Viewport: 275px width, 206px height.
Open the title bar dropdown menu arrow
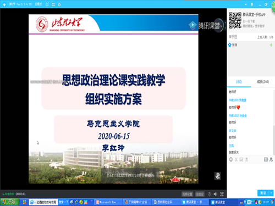tap(246, 4)
